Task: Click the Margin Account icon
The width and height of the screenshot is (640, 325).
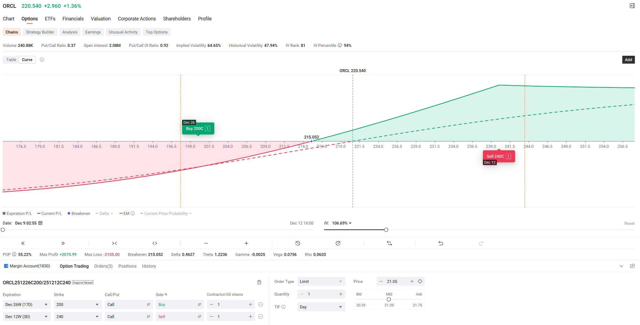Action: coord(6,266)
